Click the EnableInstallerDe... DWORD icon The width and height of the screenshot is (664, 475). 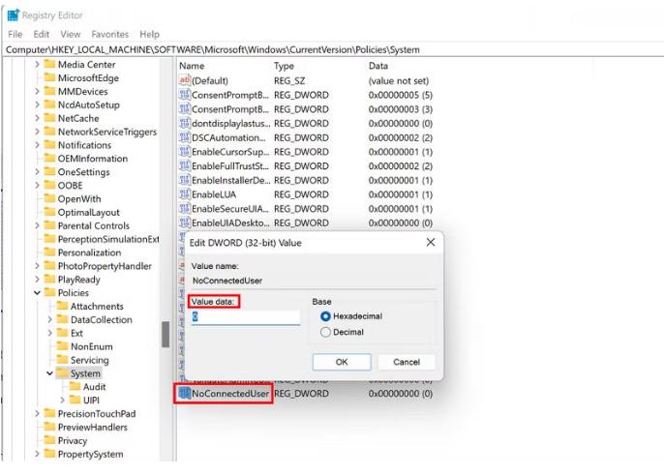click(185, 180)
